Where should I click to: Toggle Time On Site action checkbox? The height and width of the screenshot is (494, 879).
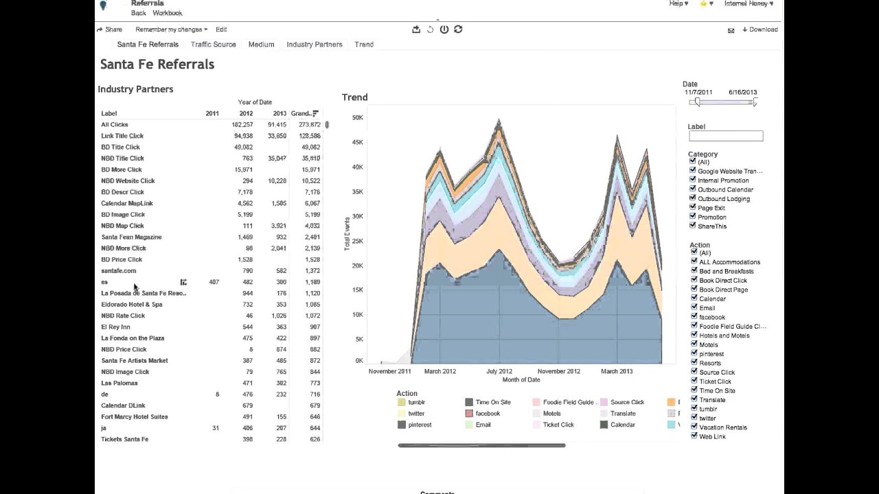pyautogui.click(x=694, y=390)
